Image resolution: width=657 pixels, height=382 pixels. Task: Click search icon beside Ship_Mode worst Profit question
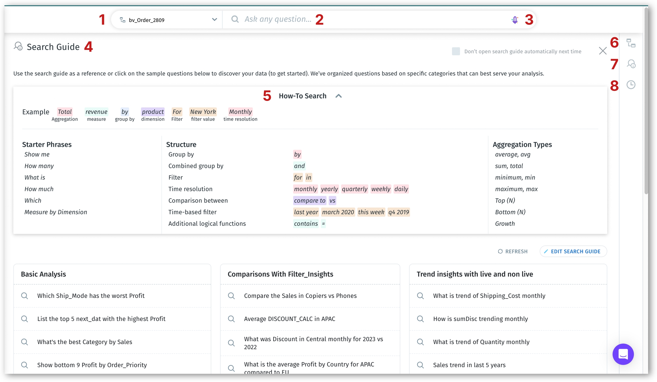click(x=25, y=296)
